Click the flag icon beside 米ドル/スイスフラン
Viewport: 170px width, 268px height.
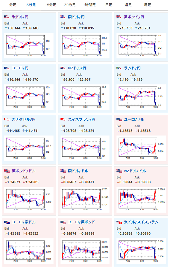pos(119,222)
